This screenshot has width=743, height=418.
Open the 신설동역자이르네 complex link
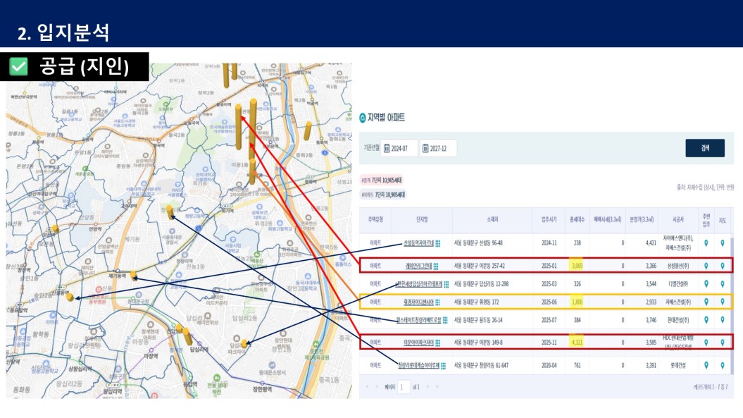point(418,243)
